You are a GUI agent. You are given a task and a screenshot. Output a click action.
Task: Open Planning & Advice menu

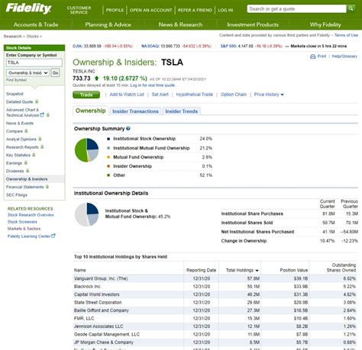[108, 24]
